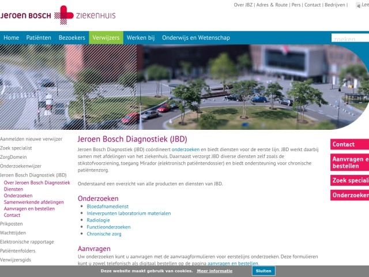
Task: Go to the Patiënten menu item
Action: tap(39, 38)
